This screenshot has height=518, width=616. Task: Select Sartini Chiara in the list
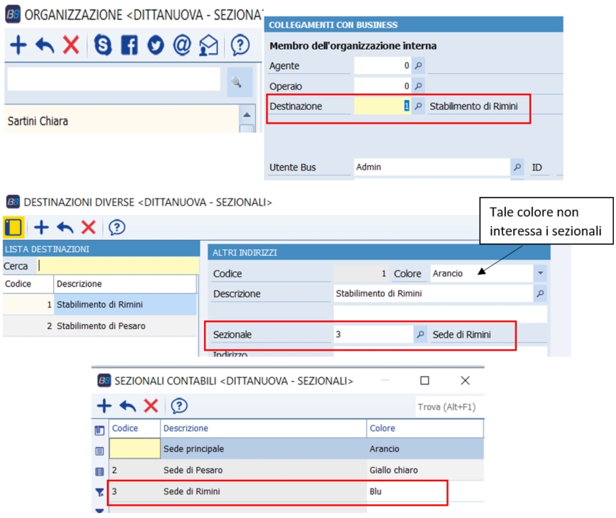(121, 121)
